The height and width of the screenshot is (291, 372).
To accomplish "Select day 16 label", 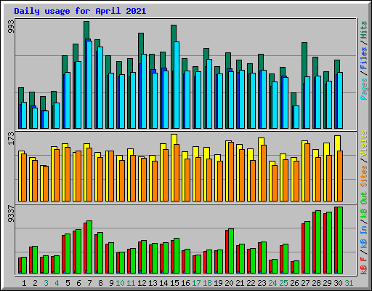I will click(185, 283).
